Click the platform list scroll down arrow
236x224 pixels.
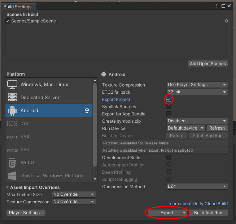pos(95,179)
